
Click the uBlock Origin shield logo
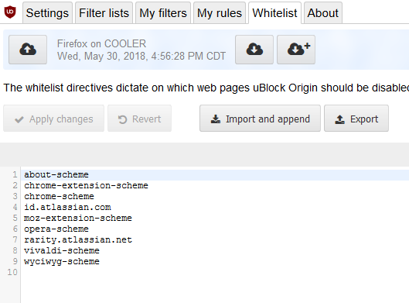click(10, 12)
